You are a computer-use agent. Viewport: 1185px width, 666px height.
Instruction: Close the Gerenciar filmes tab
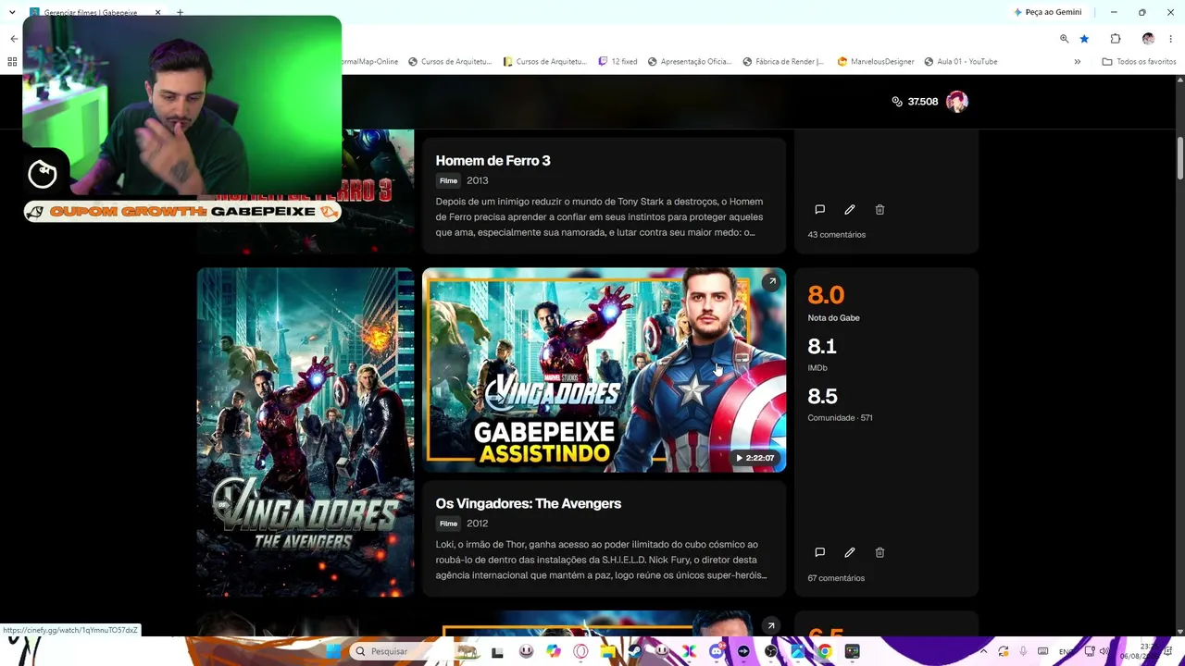(157, 12)
